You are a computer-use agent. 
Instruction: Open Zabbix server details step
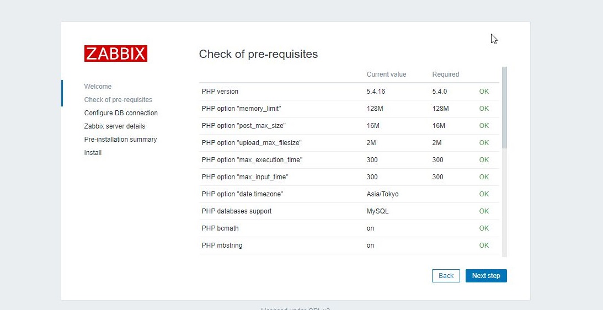(x=115, y=126)
